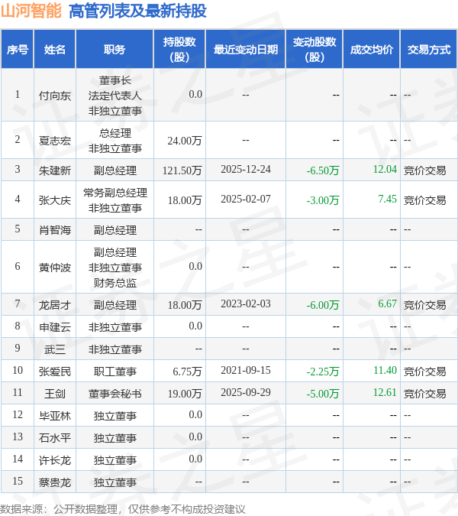Select the name 申建云

55,326
